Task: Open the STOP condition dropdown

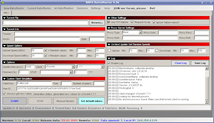Action: (71, 72)
